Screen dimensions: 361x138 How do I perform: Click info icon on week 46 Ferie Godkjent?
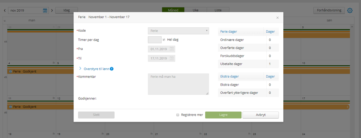pyautogui.click(x=10, y=107)
